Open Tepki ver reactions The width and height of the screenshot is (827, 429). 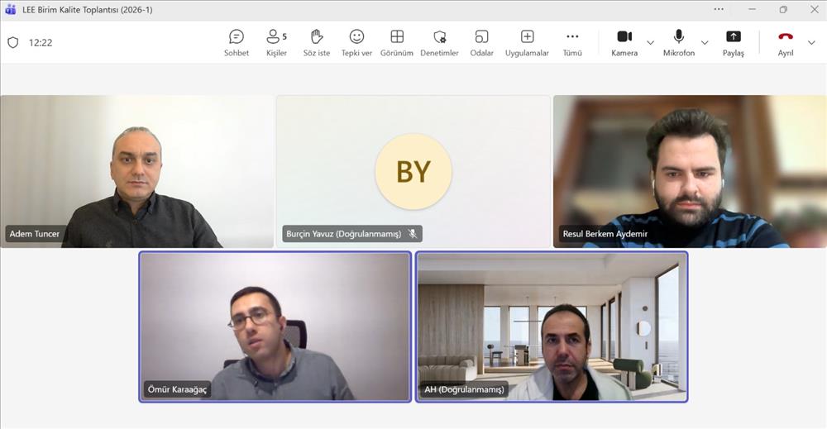click(356, 42)
